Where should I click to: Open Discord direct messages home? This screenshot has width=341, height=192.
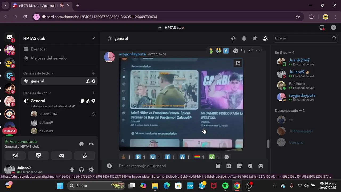point(10,38)
